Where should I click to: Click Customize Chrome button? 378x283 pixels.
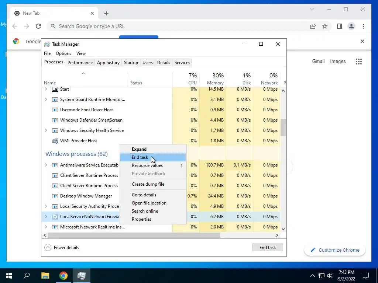tap(335, 250)
